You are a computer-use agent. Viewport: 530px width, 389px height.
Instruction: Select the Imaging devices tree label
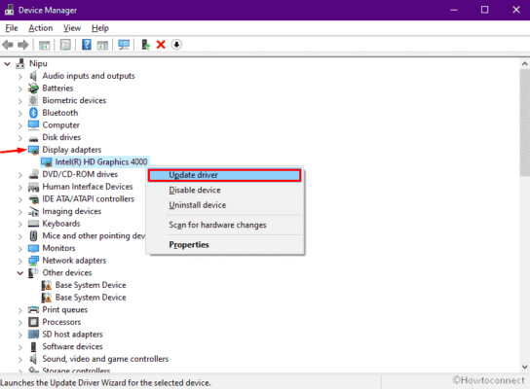[x=72, y=212]
